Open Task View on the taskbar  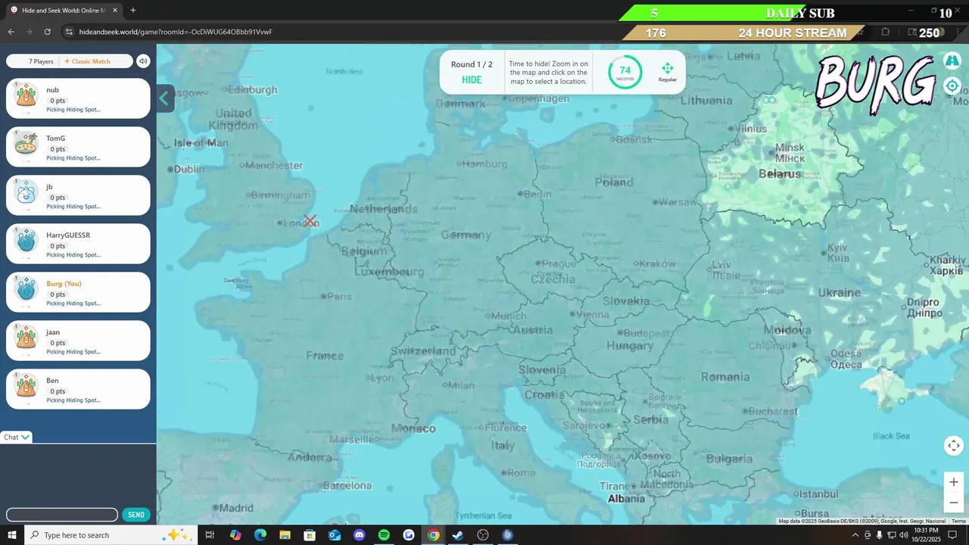click(x=210, y=535)
